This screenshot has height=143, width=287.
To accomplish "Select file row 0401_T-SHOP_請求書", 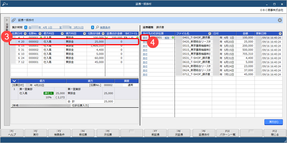I will 212,38.
